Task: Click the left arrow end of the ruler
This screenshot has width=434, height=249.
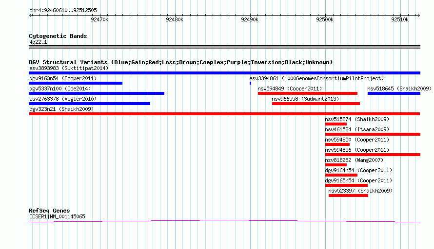Action: click(30, 15)
